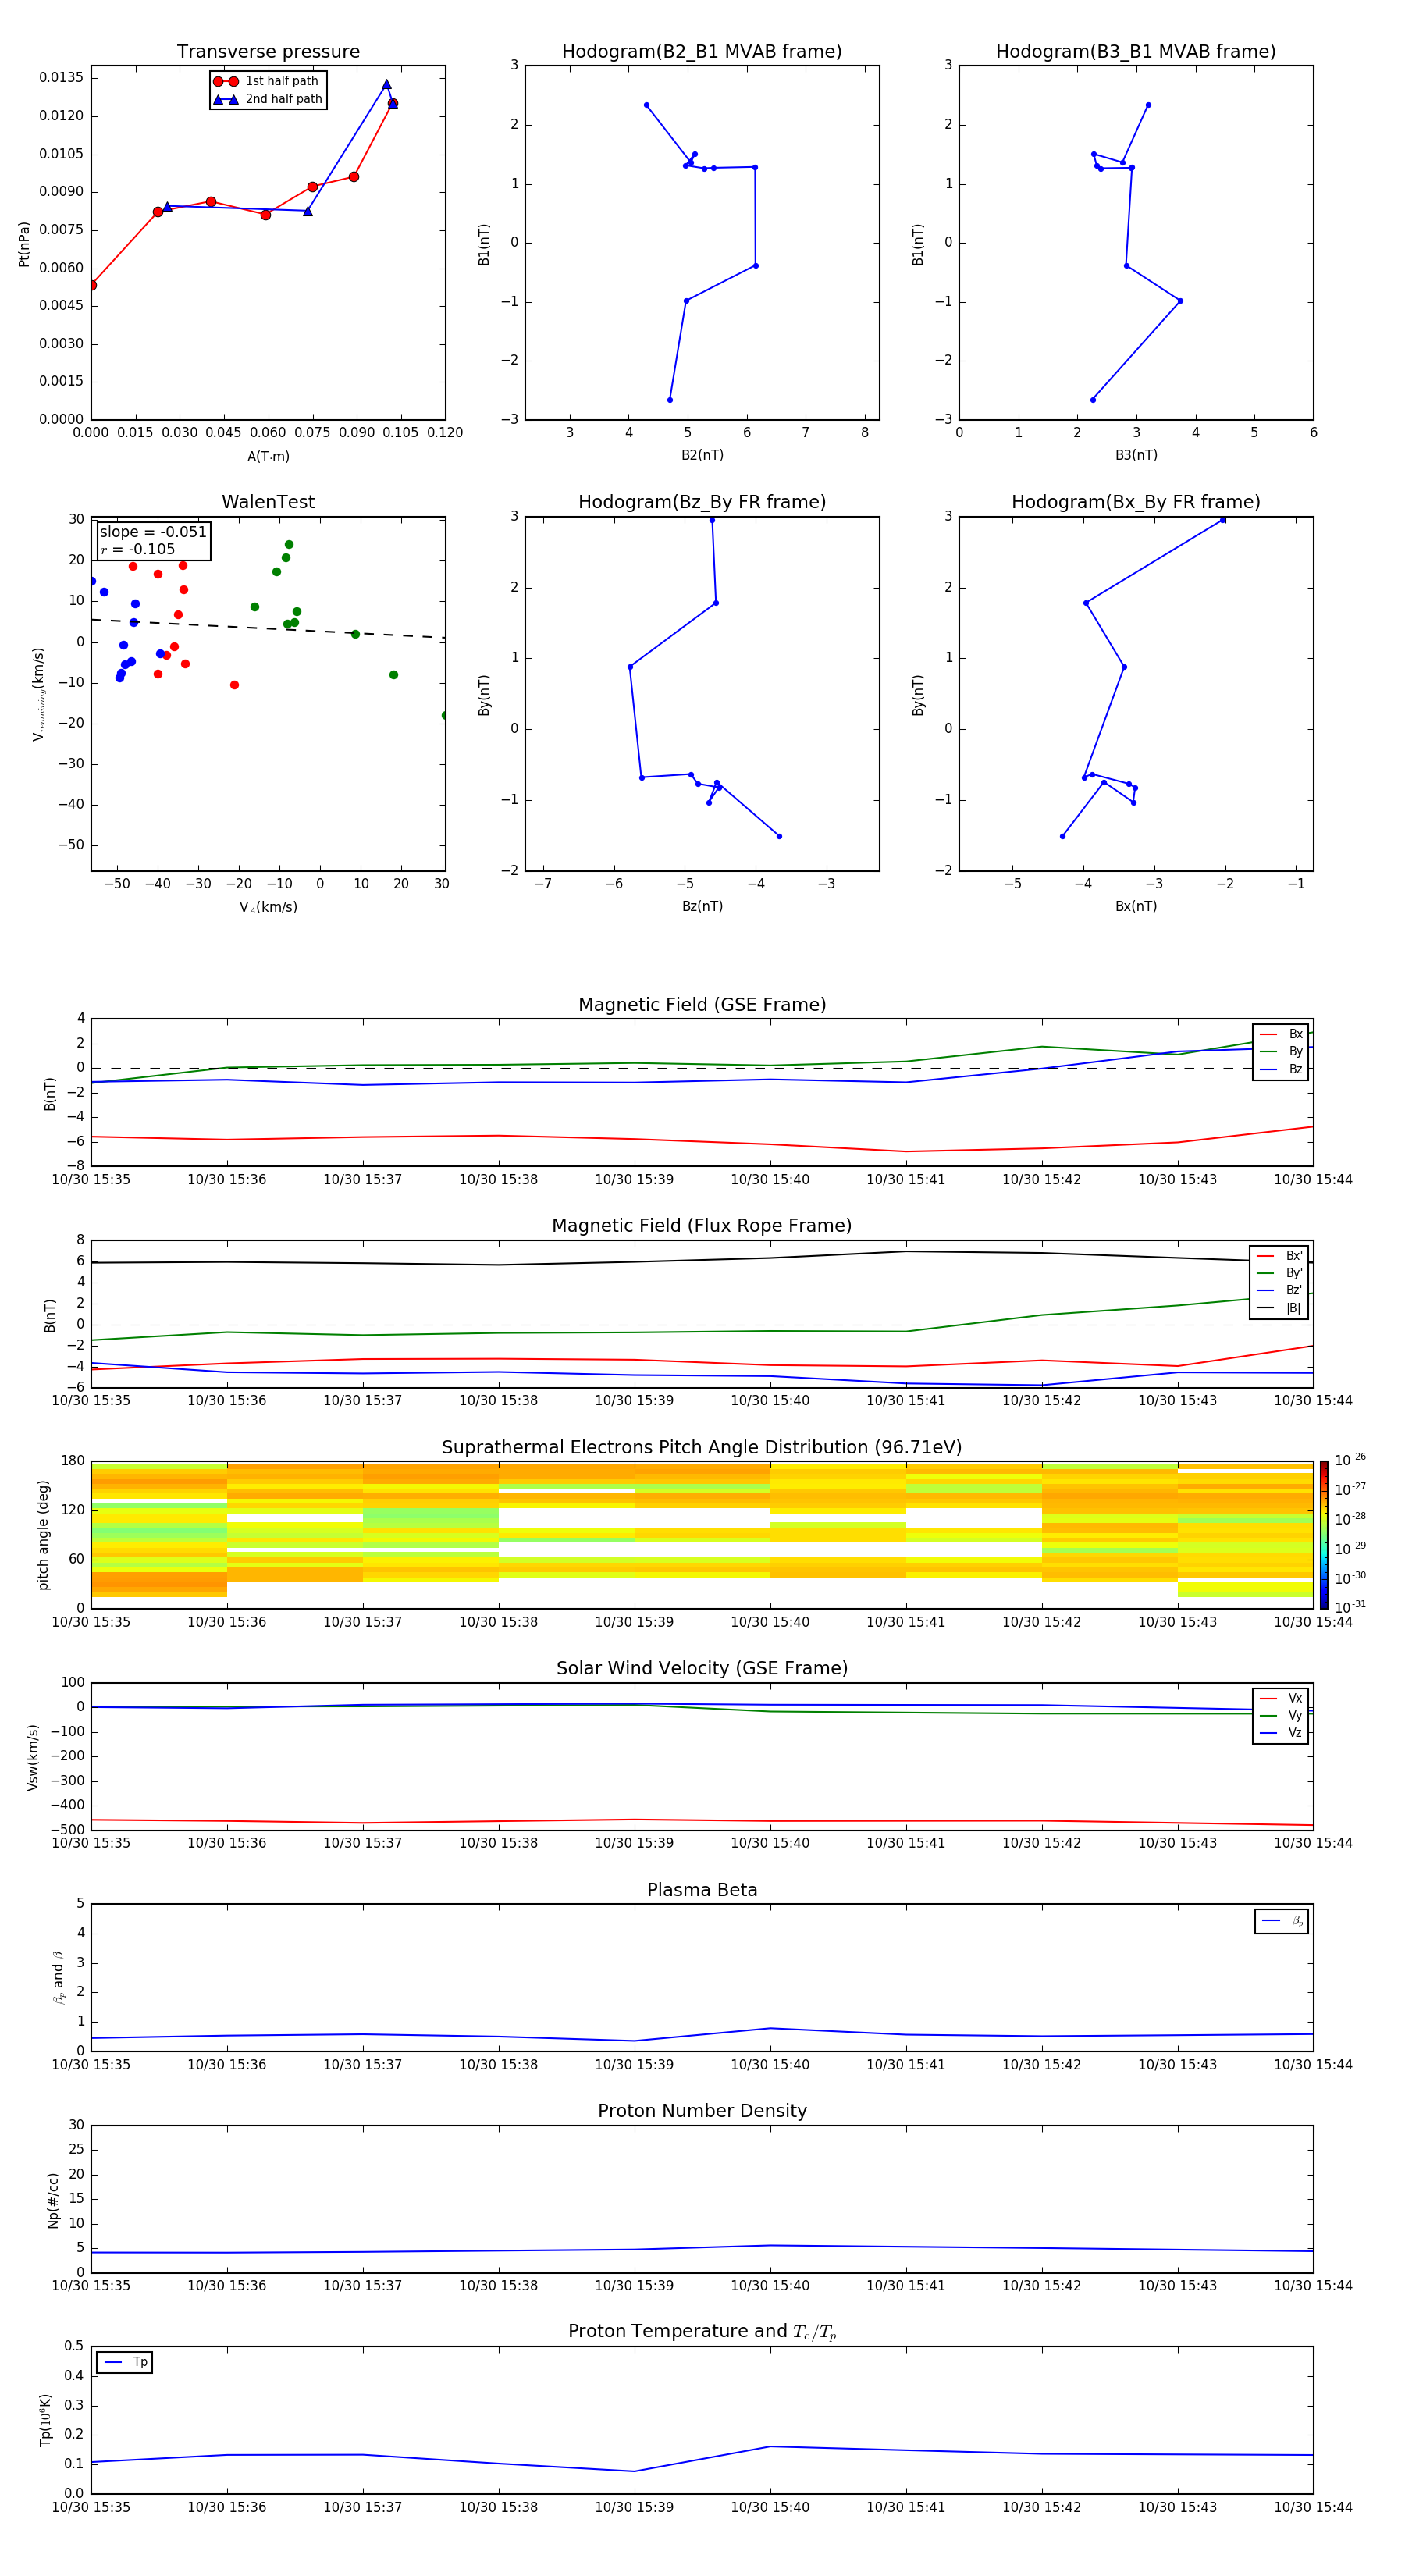Image resolution: width=1405 pixels, height=2576 pixels.
Task: Click the 'Bx' legend entry in GSE plot
Action: (1281, 1034)
